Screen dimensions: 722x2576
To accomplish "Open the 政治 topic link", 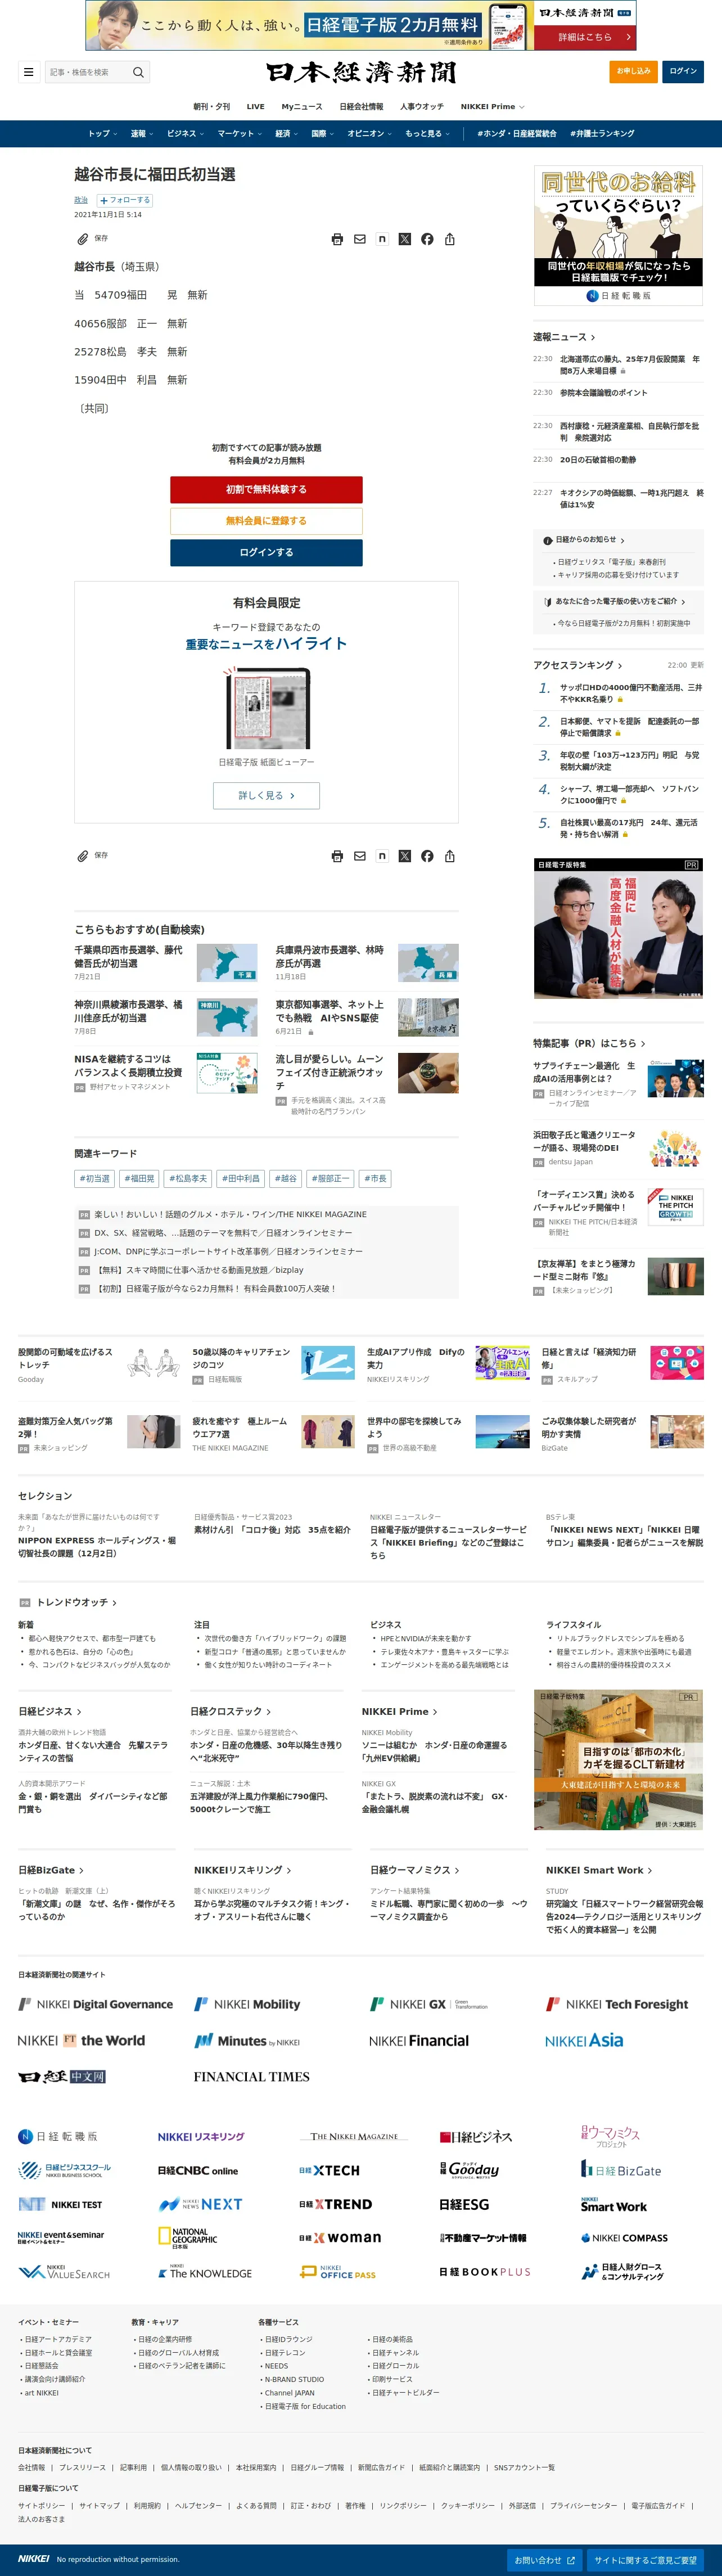I will coord(81,200).
